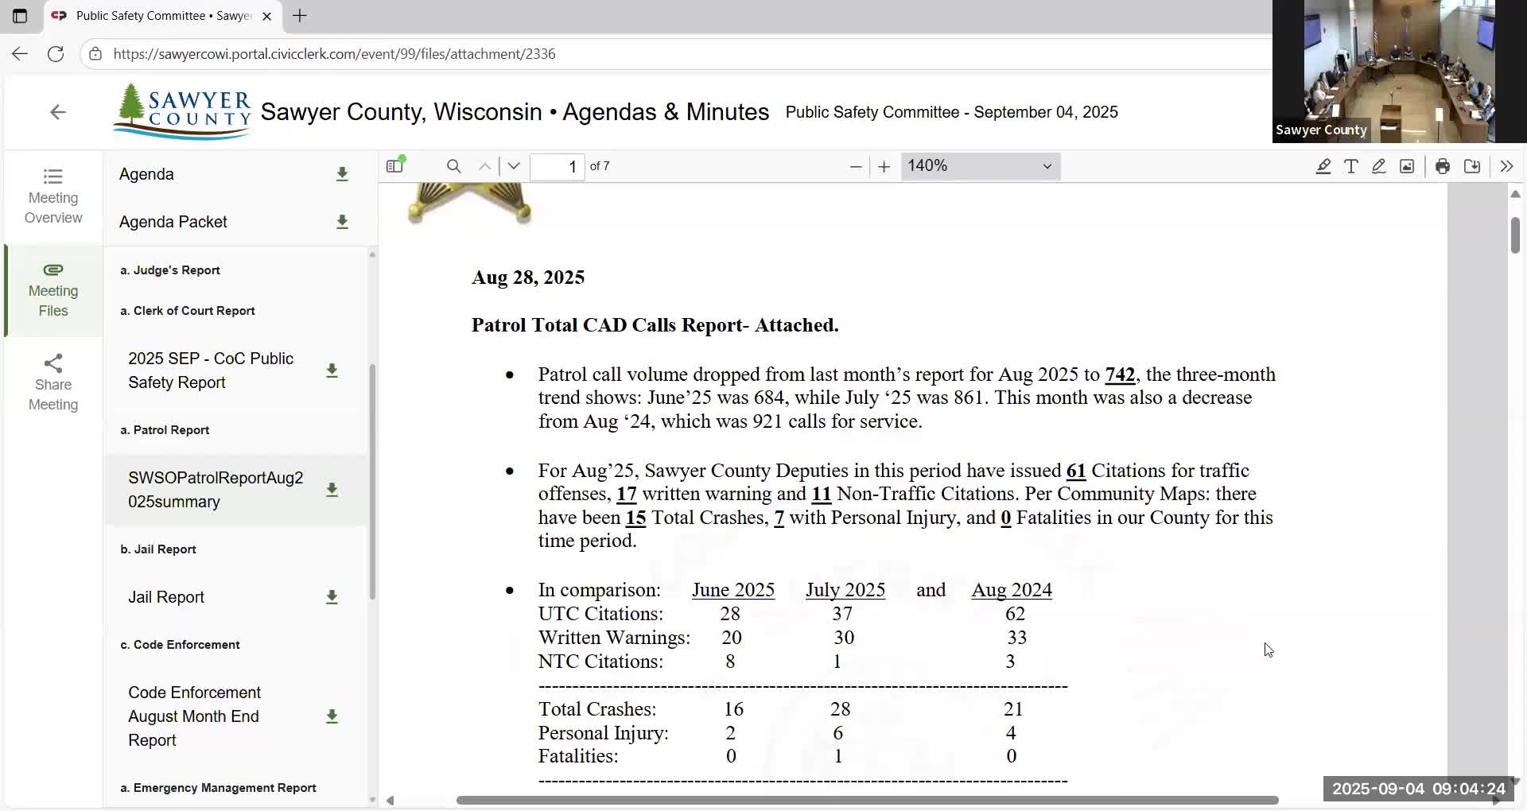The width and height of the screenshot is (1527, 811).
Task: Click the portal back arrow
Action: 58,112
